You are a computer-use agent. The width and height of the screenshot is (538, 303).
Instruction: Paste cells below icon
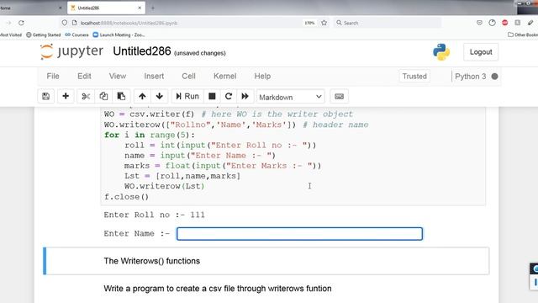click(121, 97)
